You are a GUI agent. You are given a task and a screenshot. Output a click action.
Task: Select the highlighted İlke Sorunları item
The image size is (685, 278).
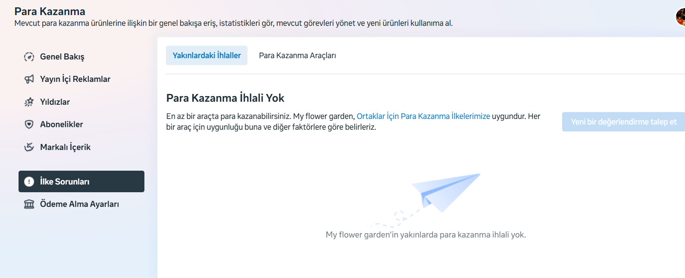(81, 181)
